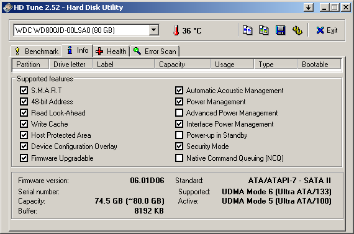Toggle the Power Management checkbox
This screenshot has width=354, height=234.
tap(179, 102)
